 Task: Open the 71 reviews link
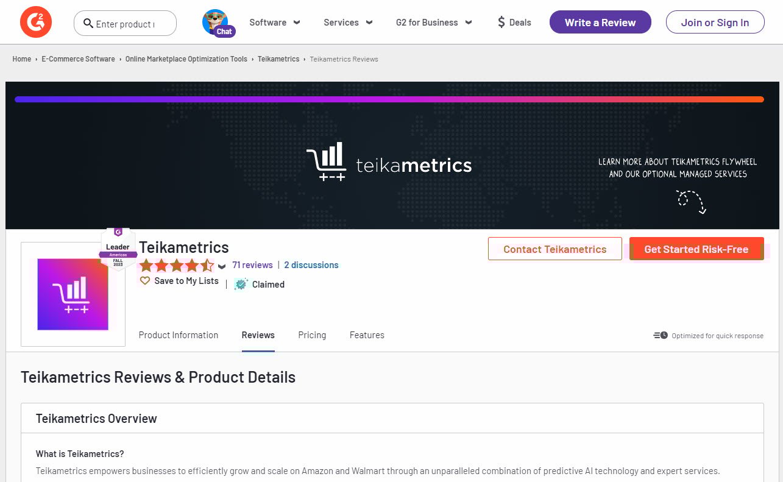pyautogui.click(x=252, y=264)
